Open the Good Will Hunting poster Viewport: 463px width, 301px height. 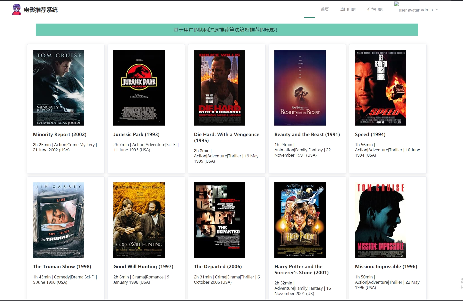click(x=139, y=220)
